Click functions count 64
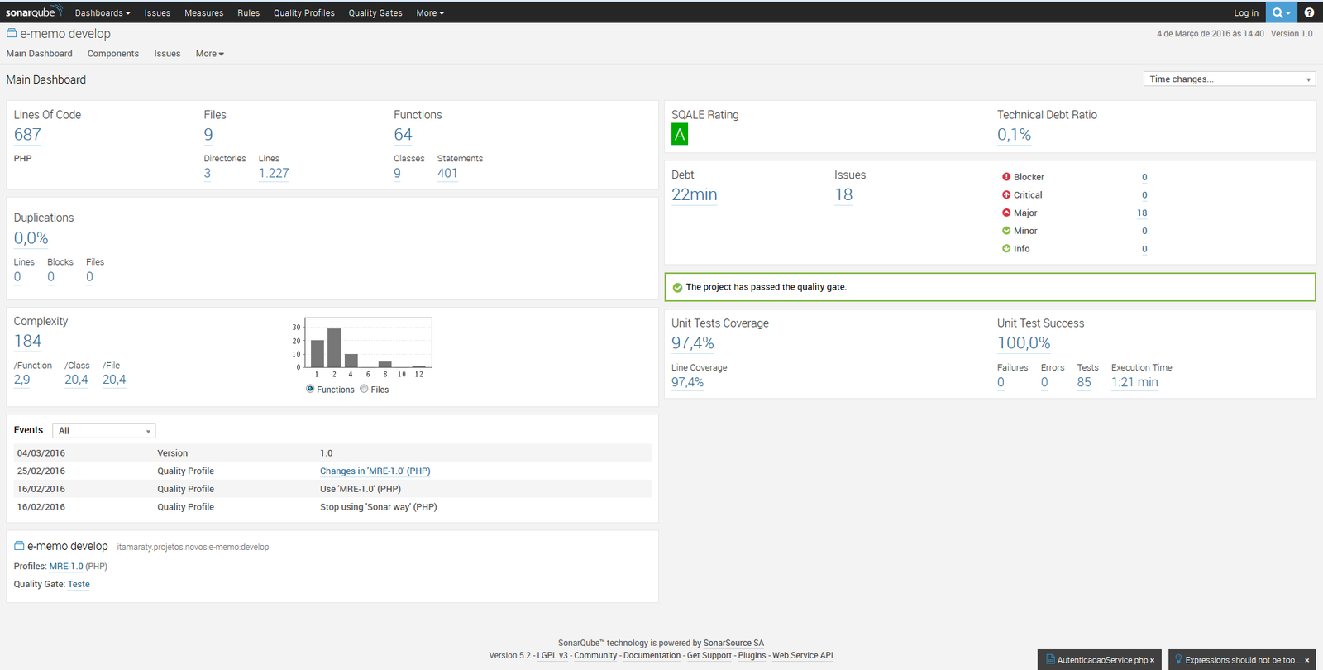 coord(403,134)
